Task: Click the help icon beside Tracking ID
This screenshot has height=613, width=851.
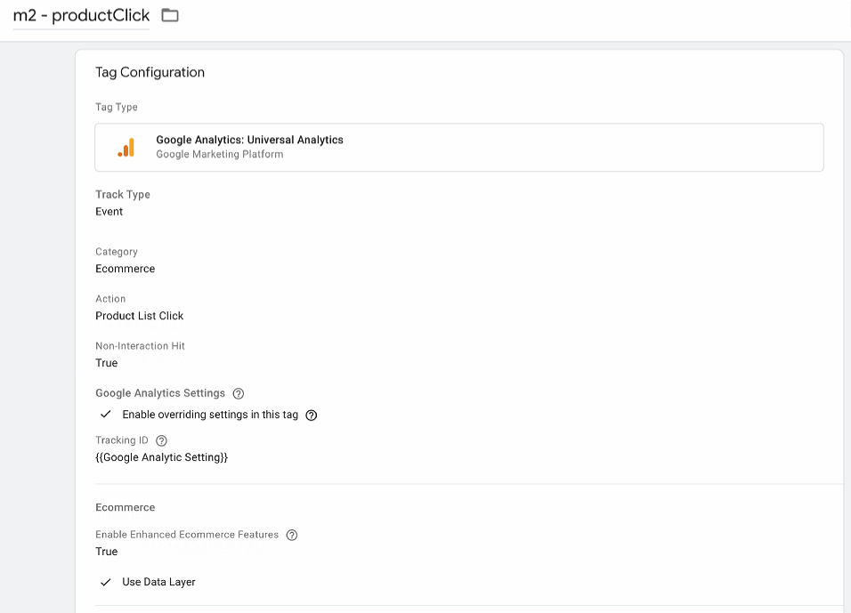Action: (x=160, y=440)
